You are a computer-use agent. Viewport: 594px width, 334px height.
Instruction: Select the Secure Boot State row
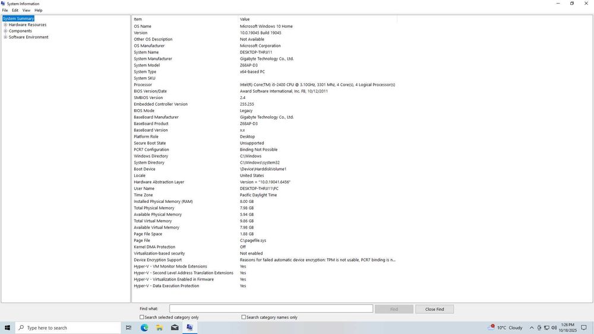(264, 143)
